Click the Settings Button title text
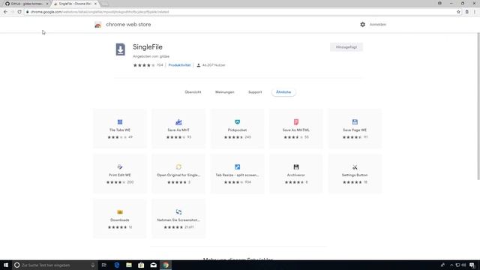 355,175
